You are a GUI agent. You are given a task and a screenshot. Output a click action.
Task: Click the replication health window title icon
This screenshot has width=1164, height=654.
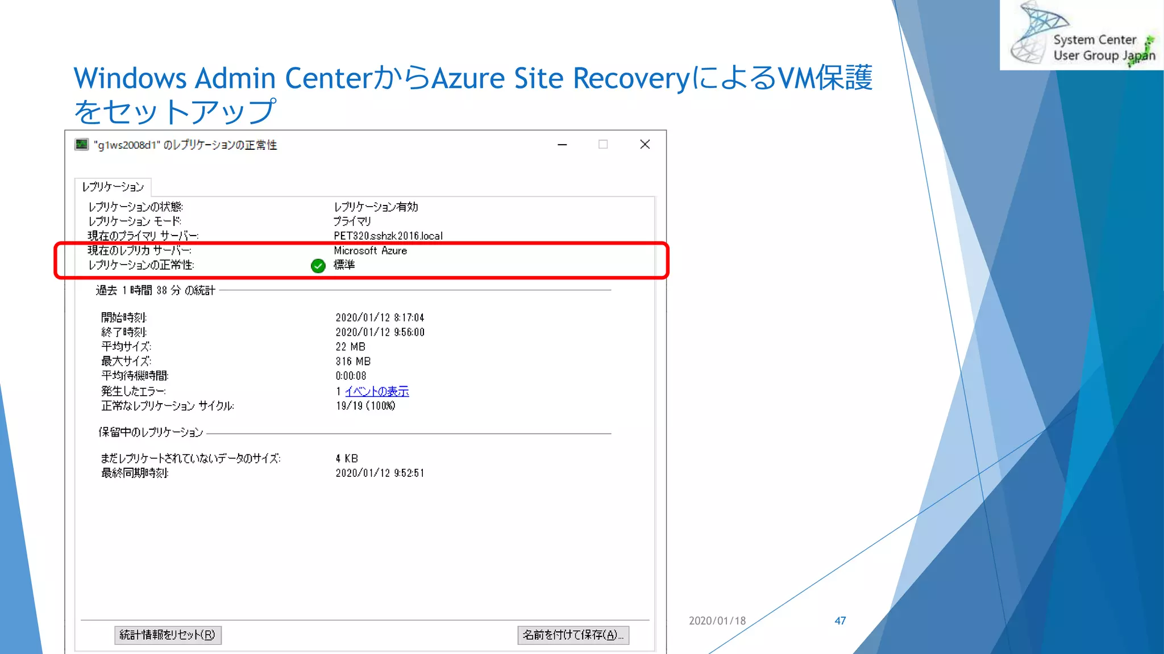(x=82, y=145)
